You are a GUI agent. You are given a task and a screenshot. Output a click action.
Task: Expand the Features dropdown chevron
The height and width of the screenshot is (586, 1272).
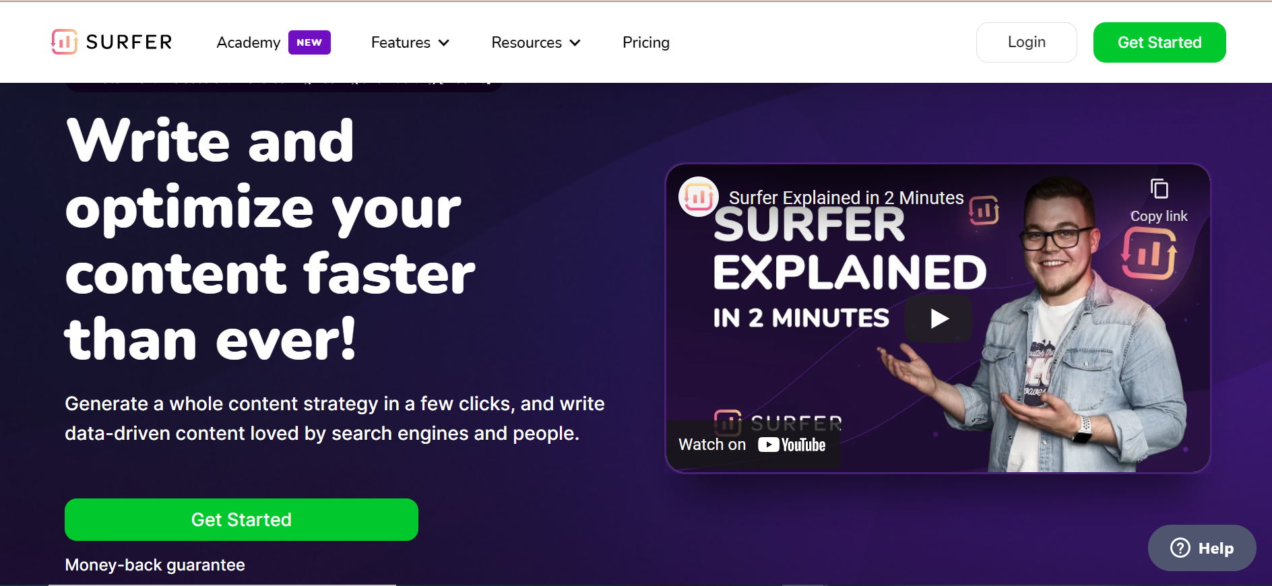(x=444, y=42)
